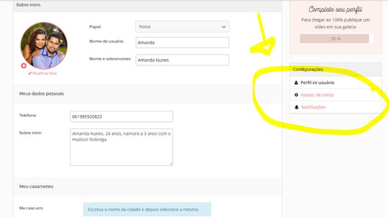Click the Meu casamento section heading
The height and width of the screenshot is (218, 389).
point(36,186)
